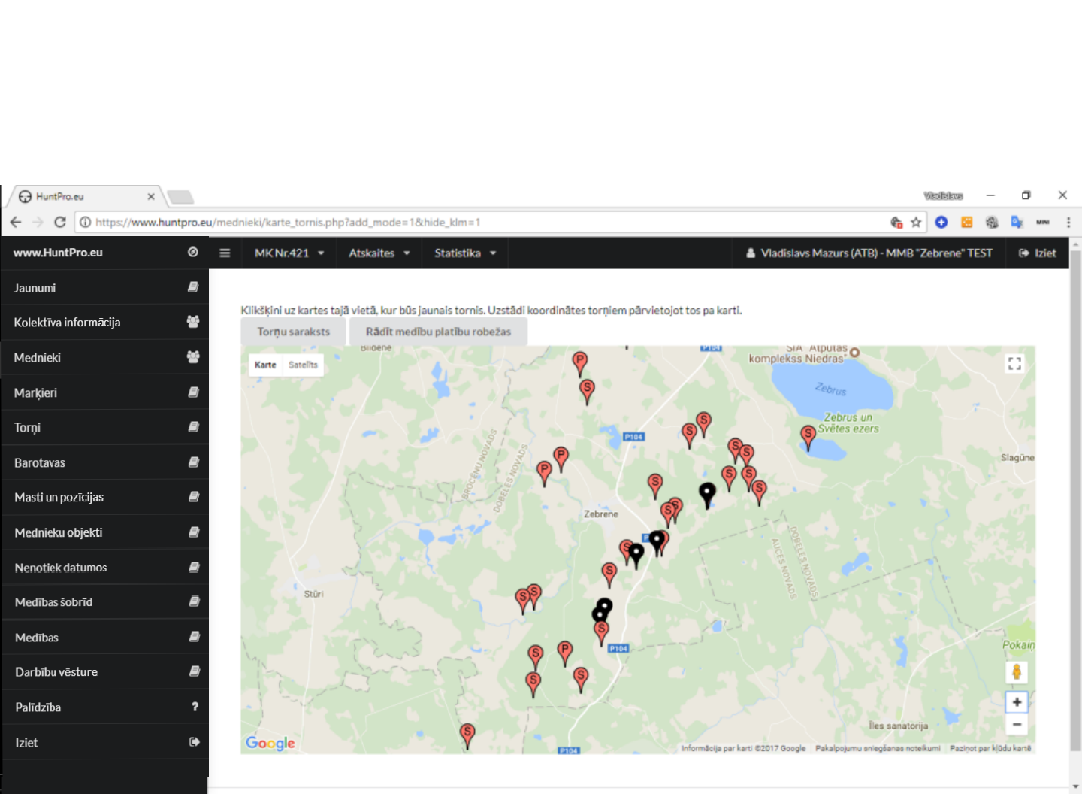Click the Google logo on map
This screenshot has height=812, width=1082.
click(270, 743)
